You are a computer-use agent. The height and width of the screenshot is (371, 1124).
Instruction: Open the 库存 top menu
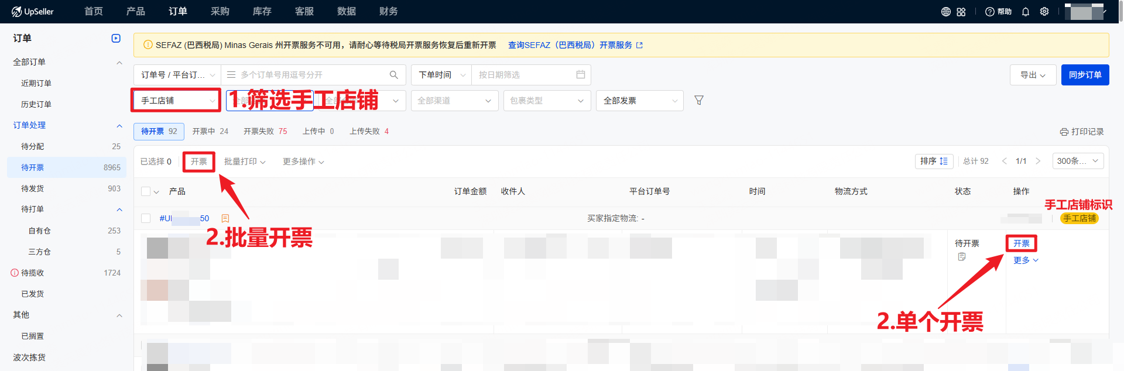pos(262,12)
